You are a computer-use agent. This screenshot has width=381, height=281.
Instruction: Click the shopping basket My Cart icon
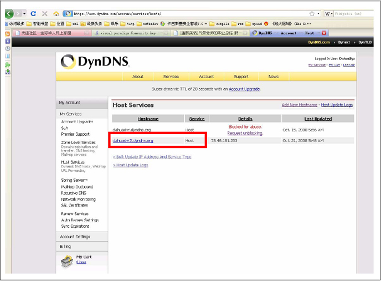pos(66,262)
